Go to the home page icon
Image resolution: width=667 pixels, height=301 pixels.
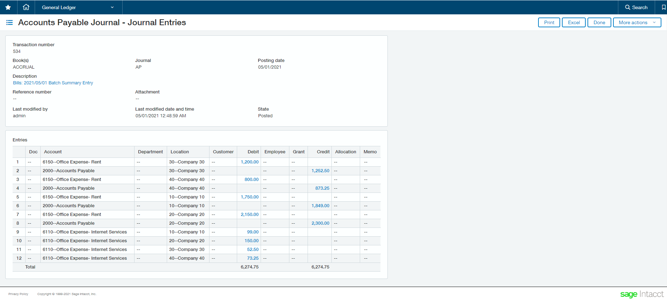click(26, 7)
